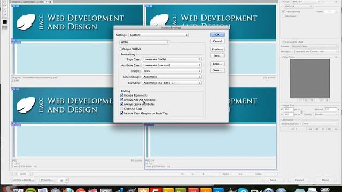
Task: Click the map-to-transparent icon below color table
Action: click(x=300, y=100)
